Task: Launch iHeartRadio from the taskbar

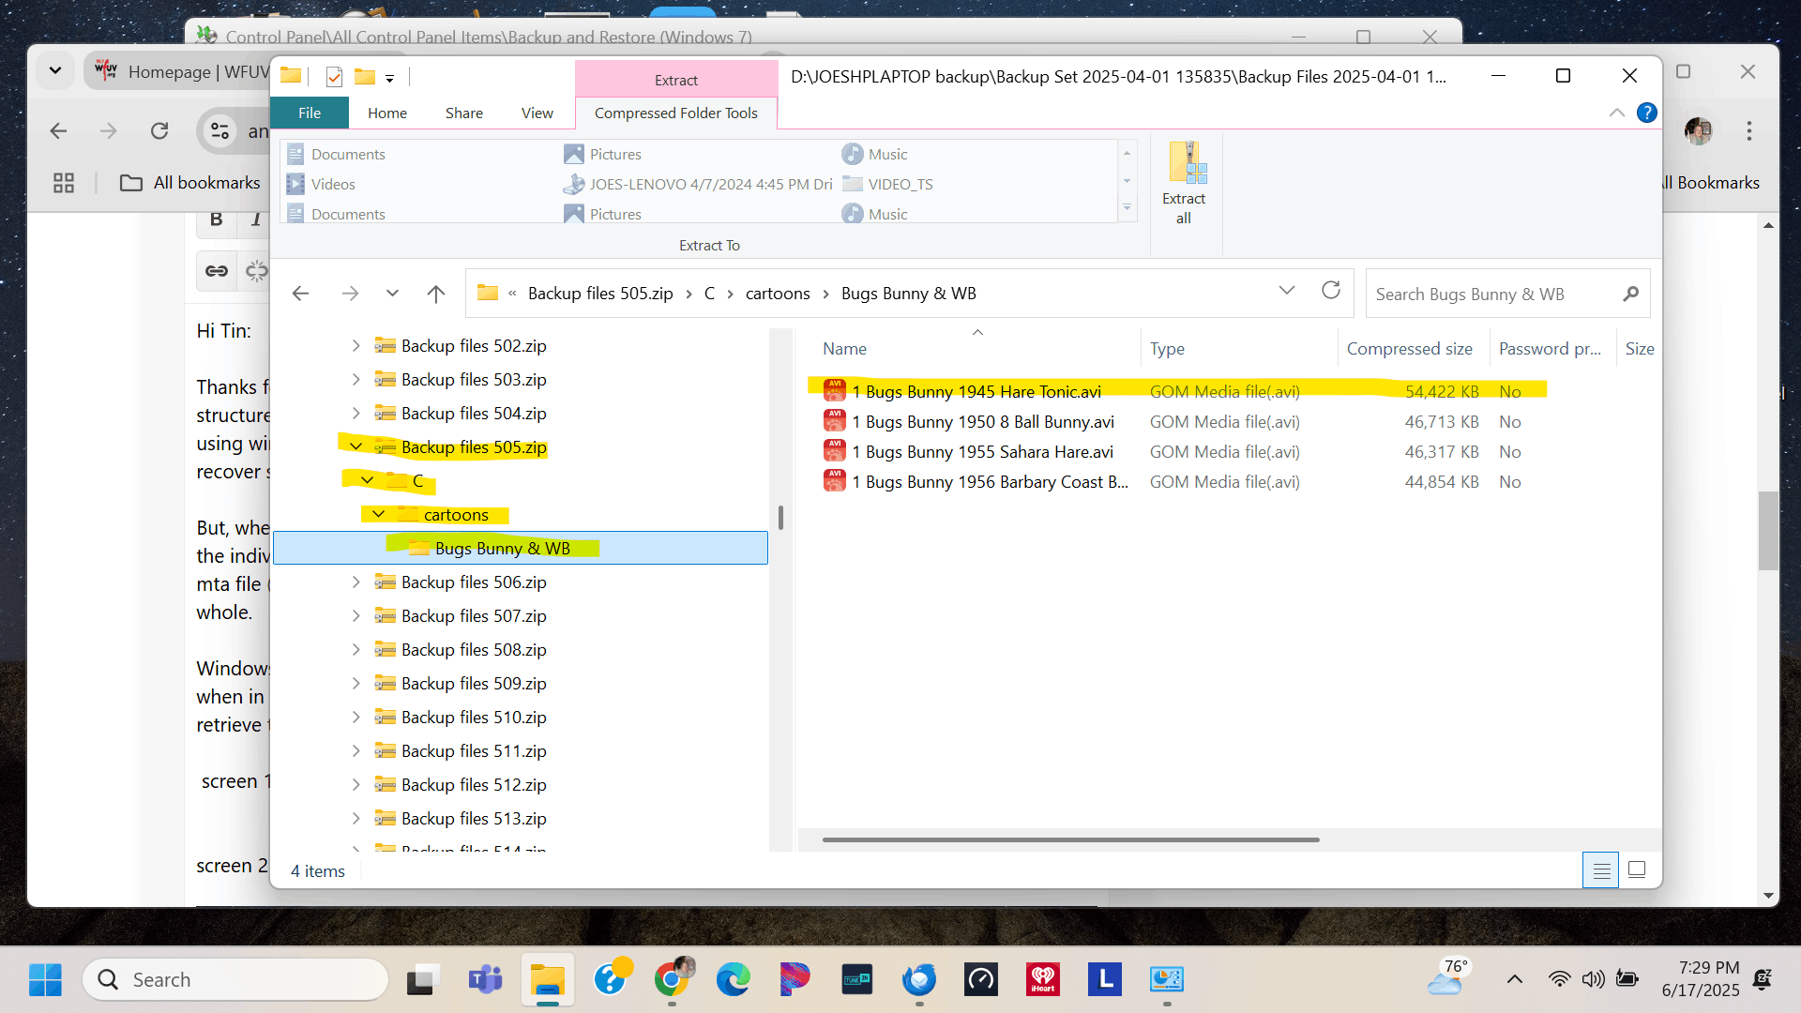Action: (x=1042, y=979)
